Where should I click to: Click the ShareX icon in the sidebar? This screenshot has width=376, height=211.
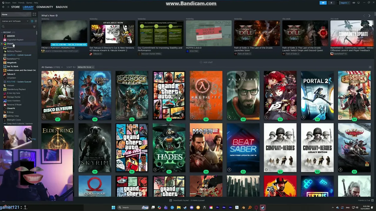pos(5,44)
